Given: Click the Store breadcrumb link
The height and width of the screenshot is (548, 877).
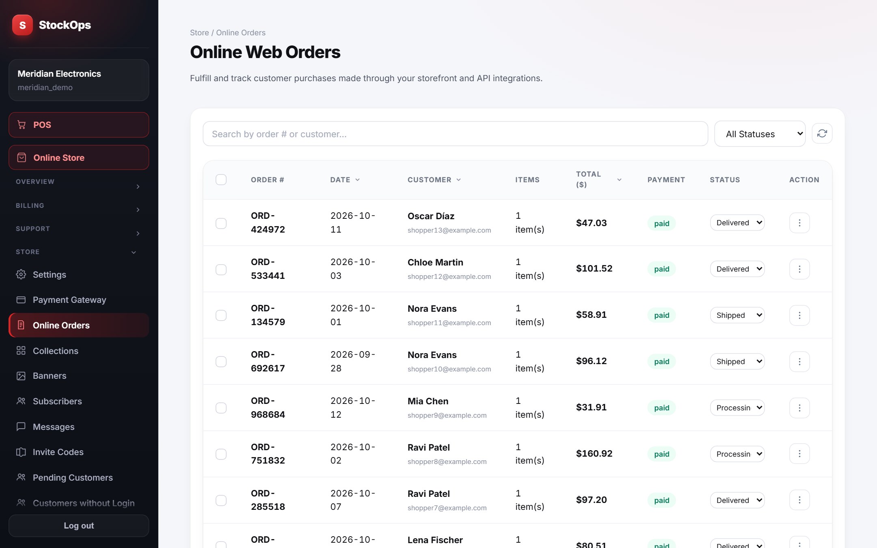Looking at the screenshot, I should coord(199,32).
